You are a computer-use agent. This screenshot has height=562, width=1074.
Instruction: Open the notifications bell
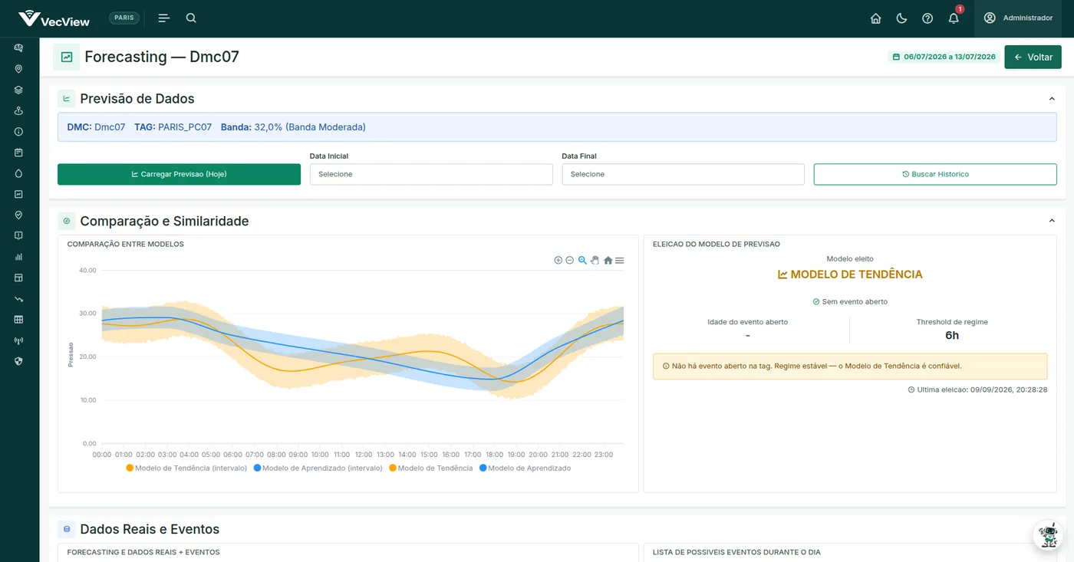coord(954,18)
